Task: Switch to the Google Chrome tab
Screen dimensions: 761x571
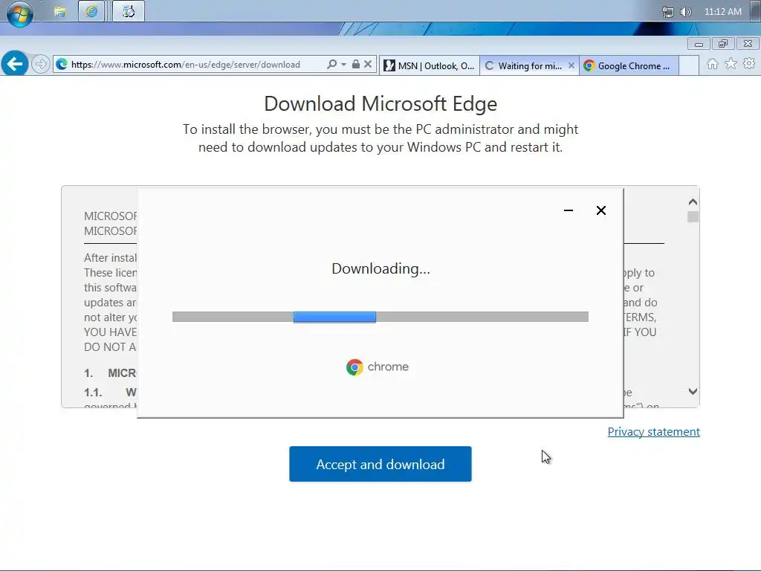Action: [x=629, y=65]
